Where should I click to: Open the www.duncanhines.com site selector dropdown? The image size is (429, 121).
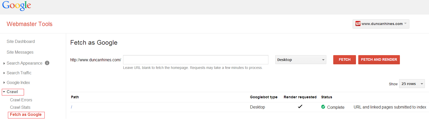[x=381, y=24]
